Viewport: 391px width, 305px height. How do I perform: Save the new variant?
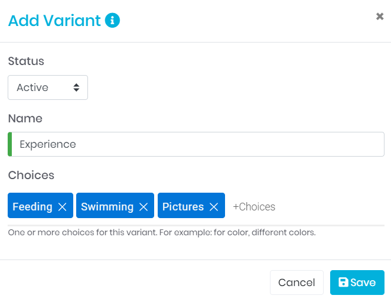coord(357,283)
